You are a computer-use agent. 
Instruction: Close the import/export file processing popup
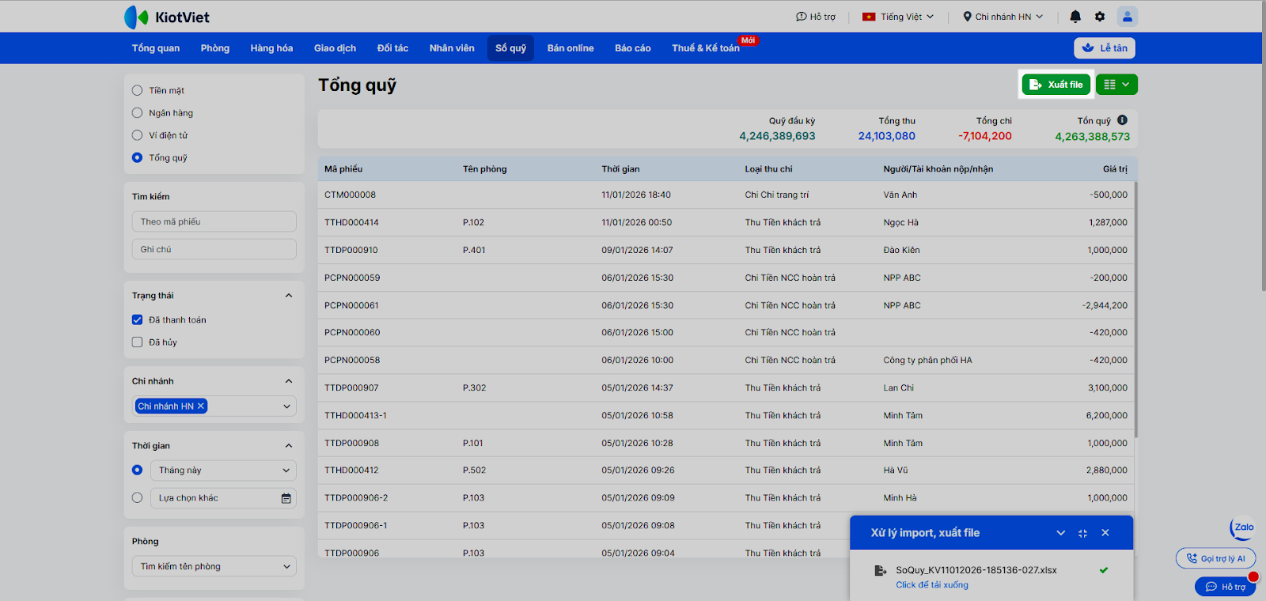pos(1105,533)
